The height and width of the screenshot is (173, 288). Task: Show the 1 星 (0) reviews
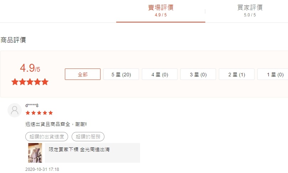273,74
